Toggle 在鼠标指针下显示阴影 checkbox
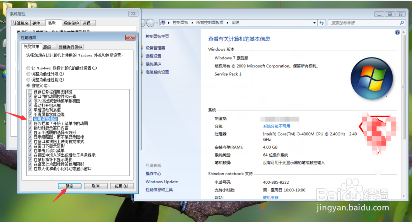The image size is (412, 222). pyautogui.click(x=30, y=159)
